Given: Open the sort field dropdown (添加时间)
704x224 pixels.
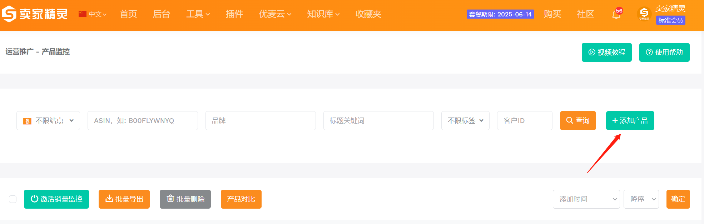Looking at the screenshot, I should pos(586,199).
